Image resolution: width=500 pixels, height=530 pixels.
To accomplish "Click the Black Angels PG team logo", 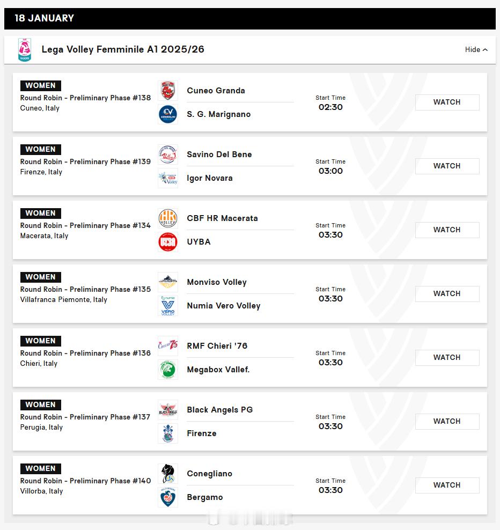I will [x=168, y=410].
